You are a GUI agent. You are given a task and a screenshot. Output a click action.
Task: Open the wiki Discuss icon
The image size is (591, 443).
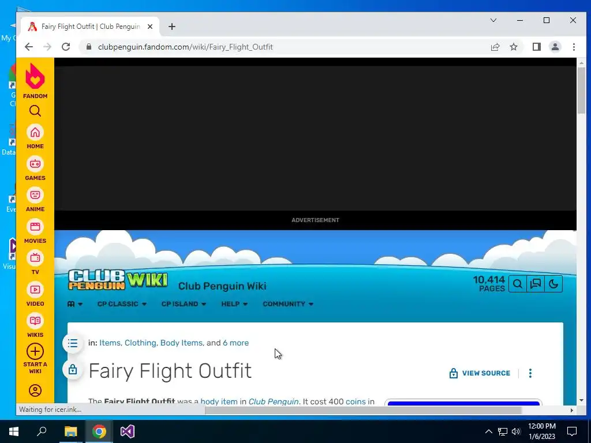pyautogui.click(x=536, y=284)
